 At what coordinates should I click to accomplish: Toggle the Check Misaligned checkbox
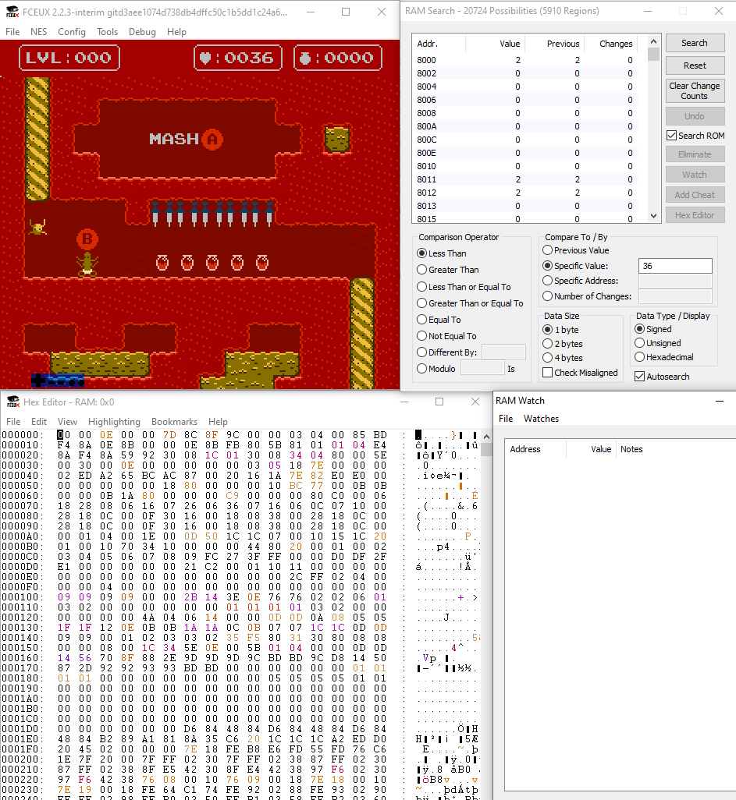(580, 373)
